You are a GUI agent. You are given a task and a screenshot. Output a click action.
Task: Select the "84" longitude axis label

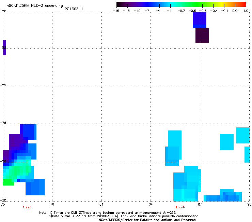[151, 204]
